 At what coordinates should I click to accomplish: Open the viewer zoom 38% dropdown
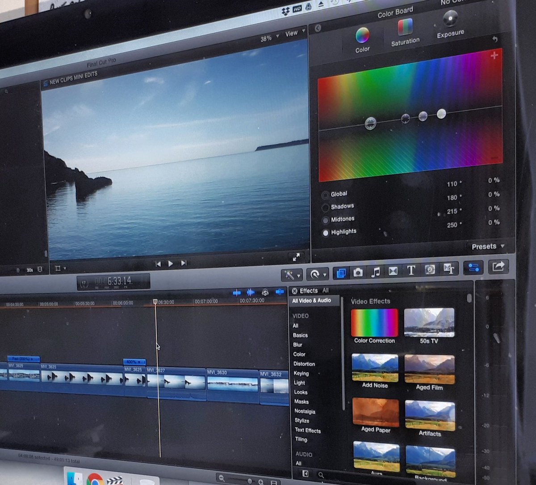click(x=270, y=38)
